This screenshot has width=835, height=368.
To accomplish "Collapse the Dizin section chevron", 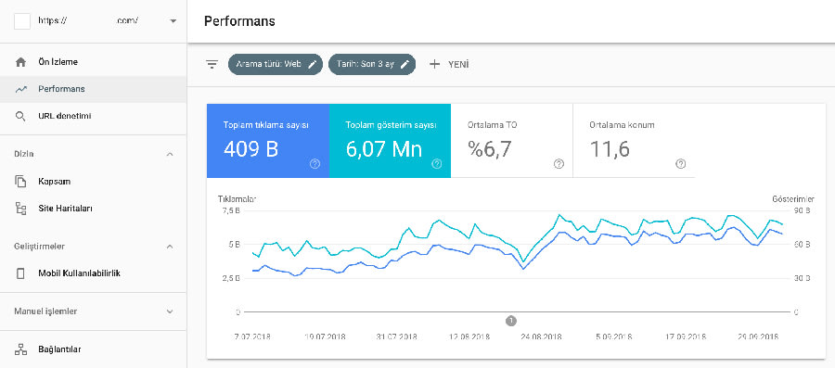I will 170,154.
